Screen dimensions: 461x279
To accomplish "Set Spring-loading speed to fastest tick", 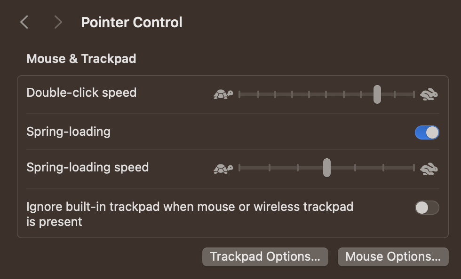I will tap(413, 168).
